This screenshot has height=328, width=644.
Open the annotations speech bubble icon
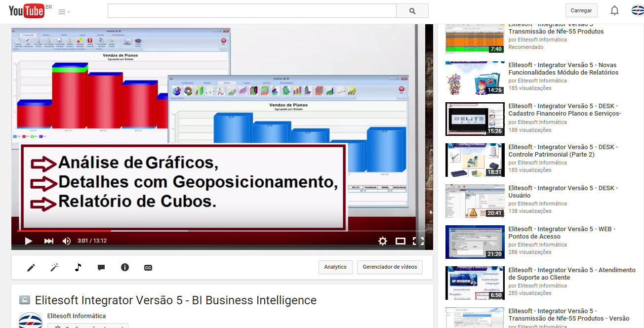click(x=101, y=267)
